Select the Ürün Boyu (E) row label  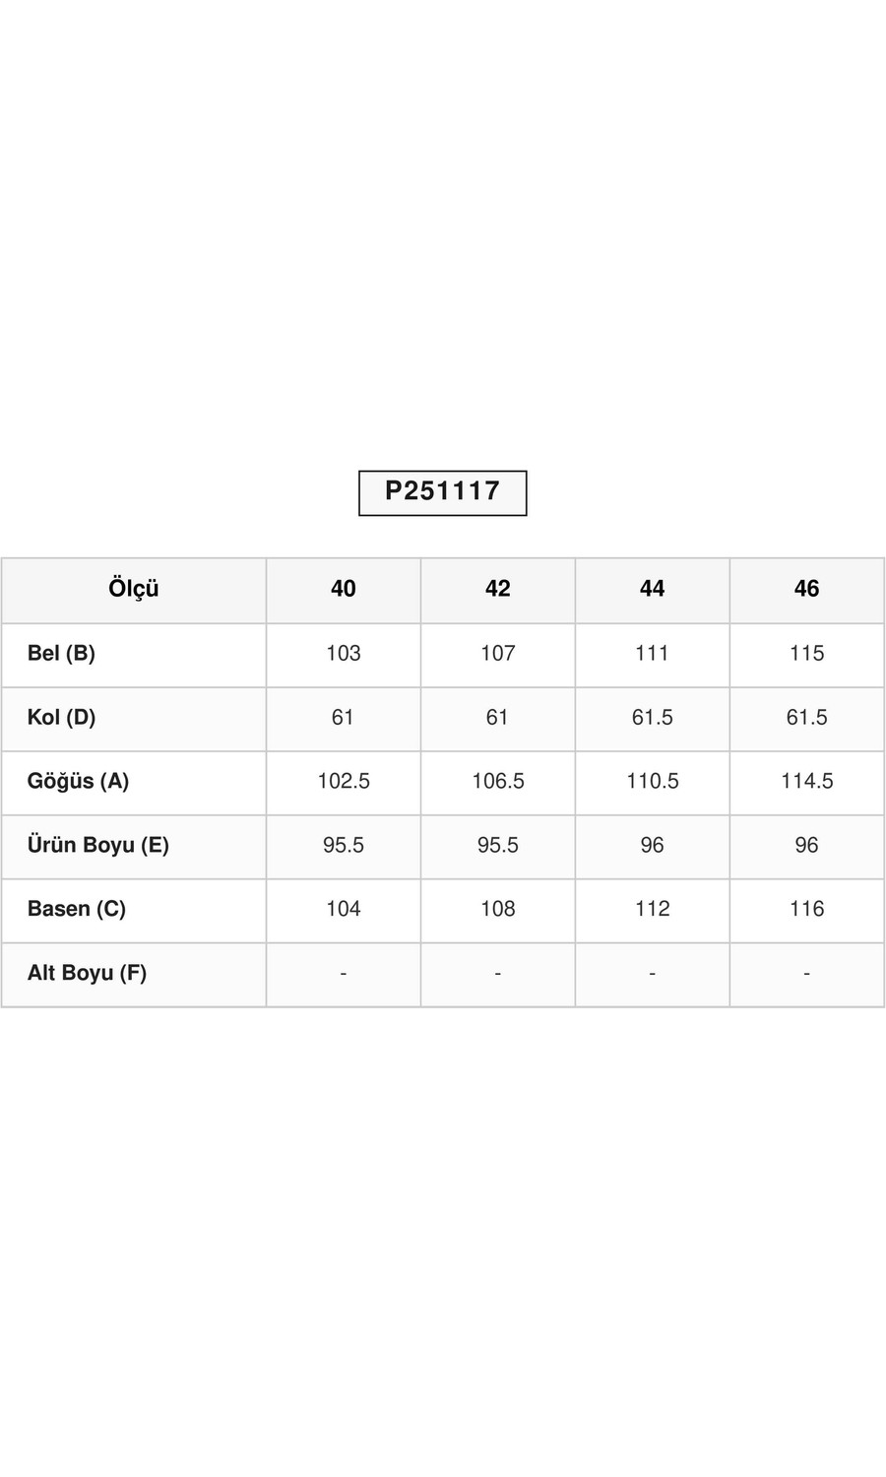(x=97, y=846)
